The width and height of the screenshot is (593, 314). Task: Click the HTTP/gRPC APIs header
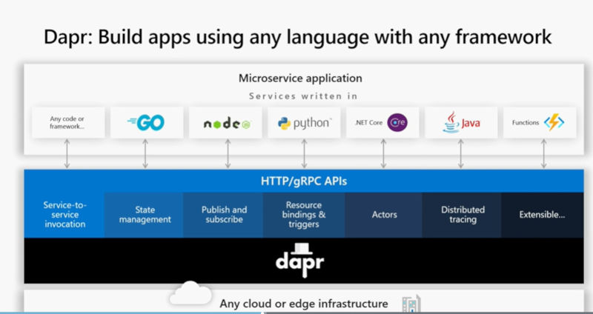tap(304, 181)
